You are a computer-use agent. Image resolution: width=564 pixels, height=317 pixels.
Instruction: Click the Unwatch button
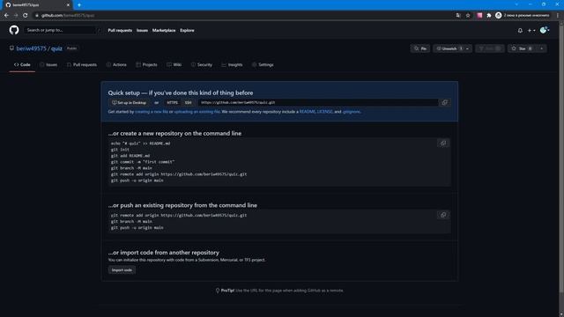(449, 48)
